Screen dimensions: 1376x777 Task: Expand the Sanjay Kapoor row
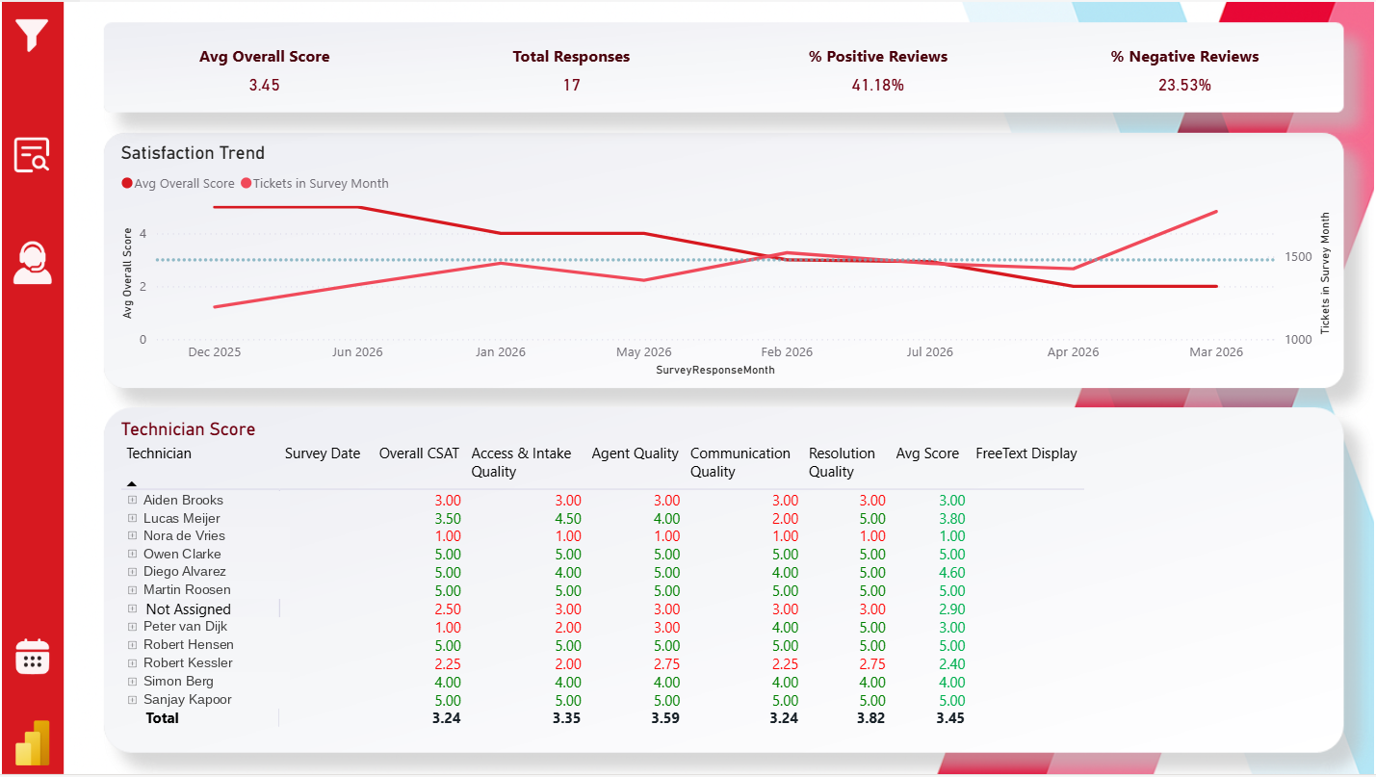tap(132, 700)
